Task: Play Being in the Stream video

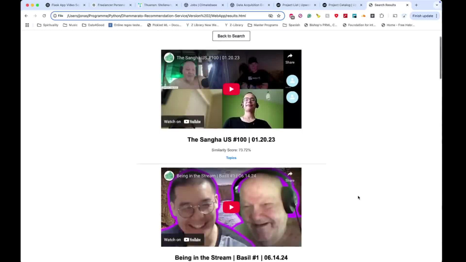Action: pos(231,207)
